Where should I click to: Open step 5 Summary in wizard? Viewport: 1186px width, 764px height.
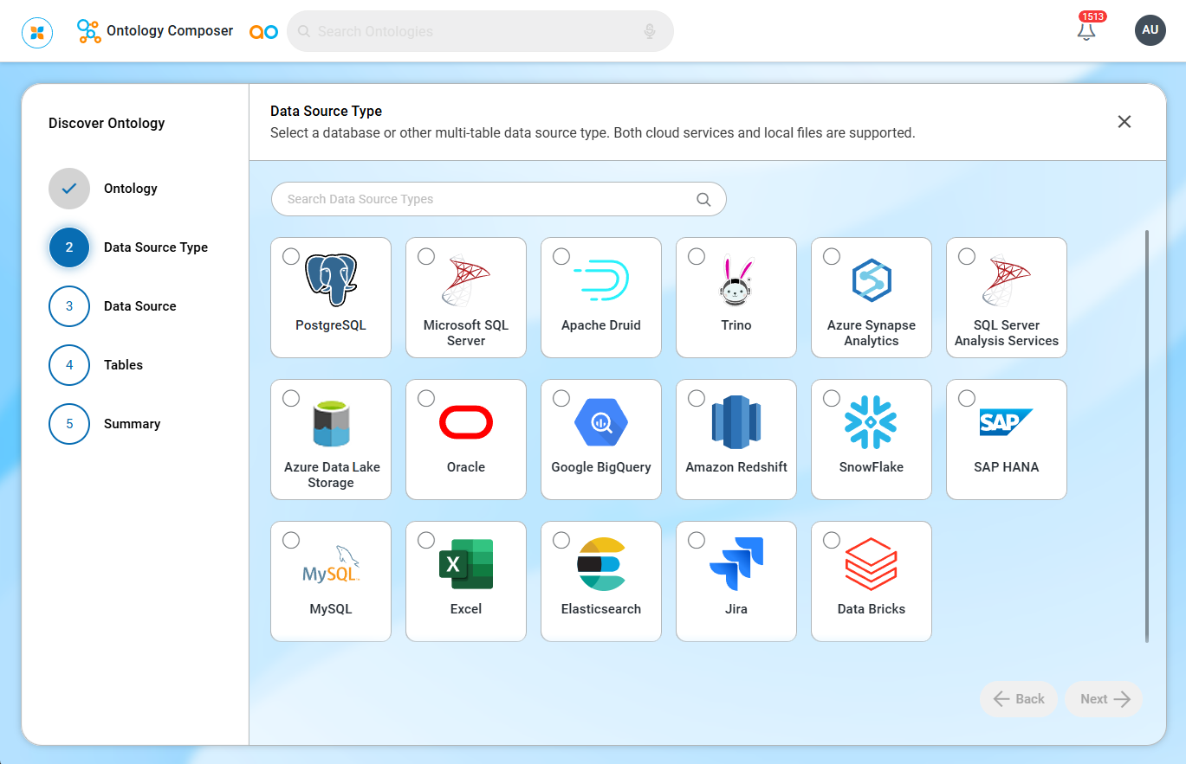point(69,424)
